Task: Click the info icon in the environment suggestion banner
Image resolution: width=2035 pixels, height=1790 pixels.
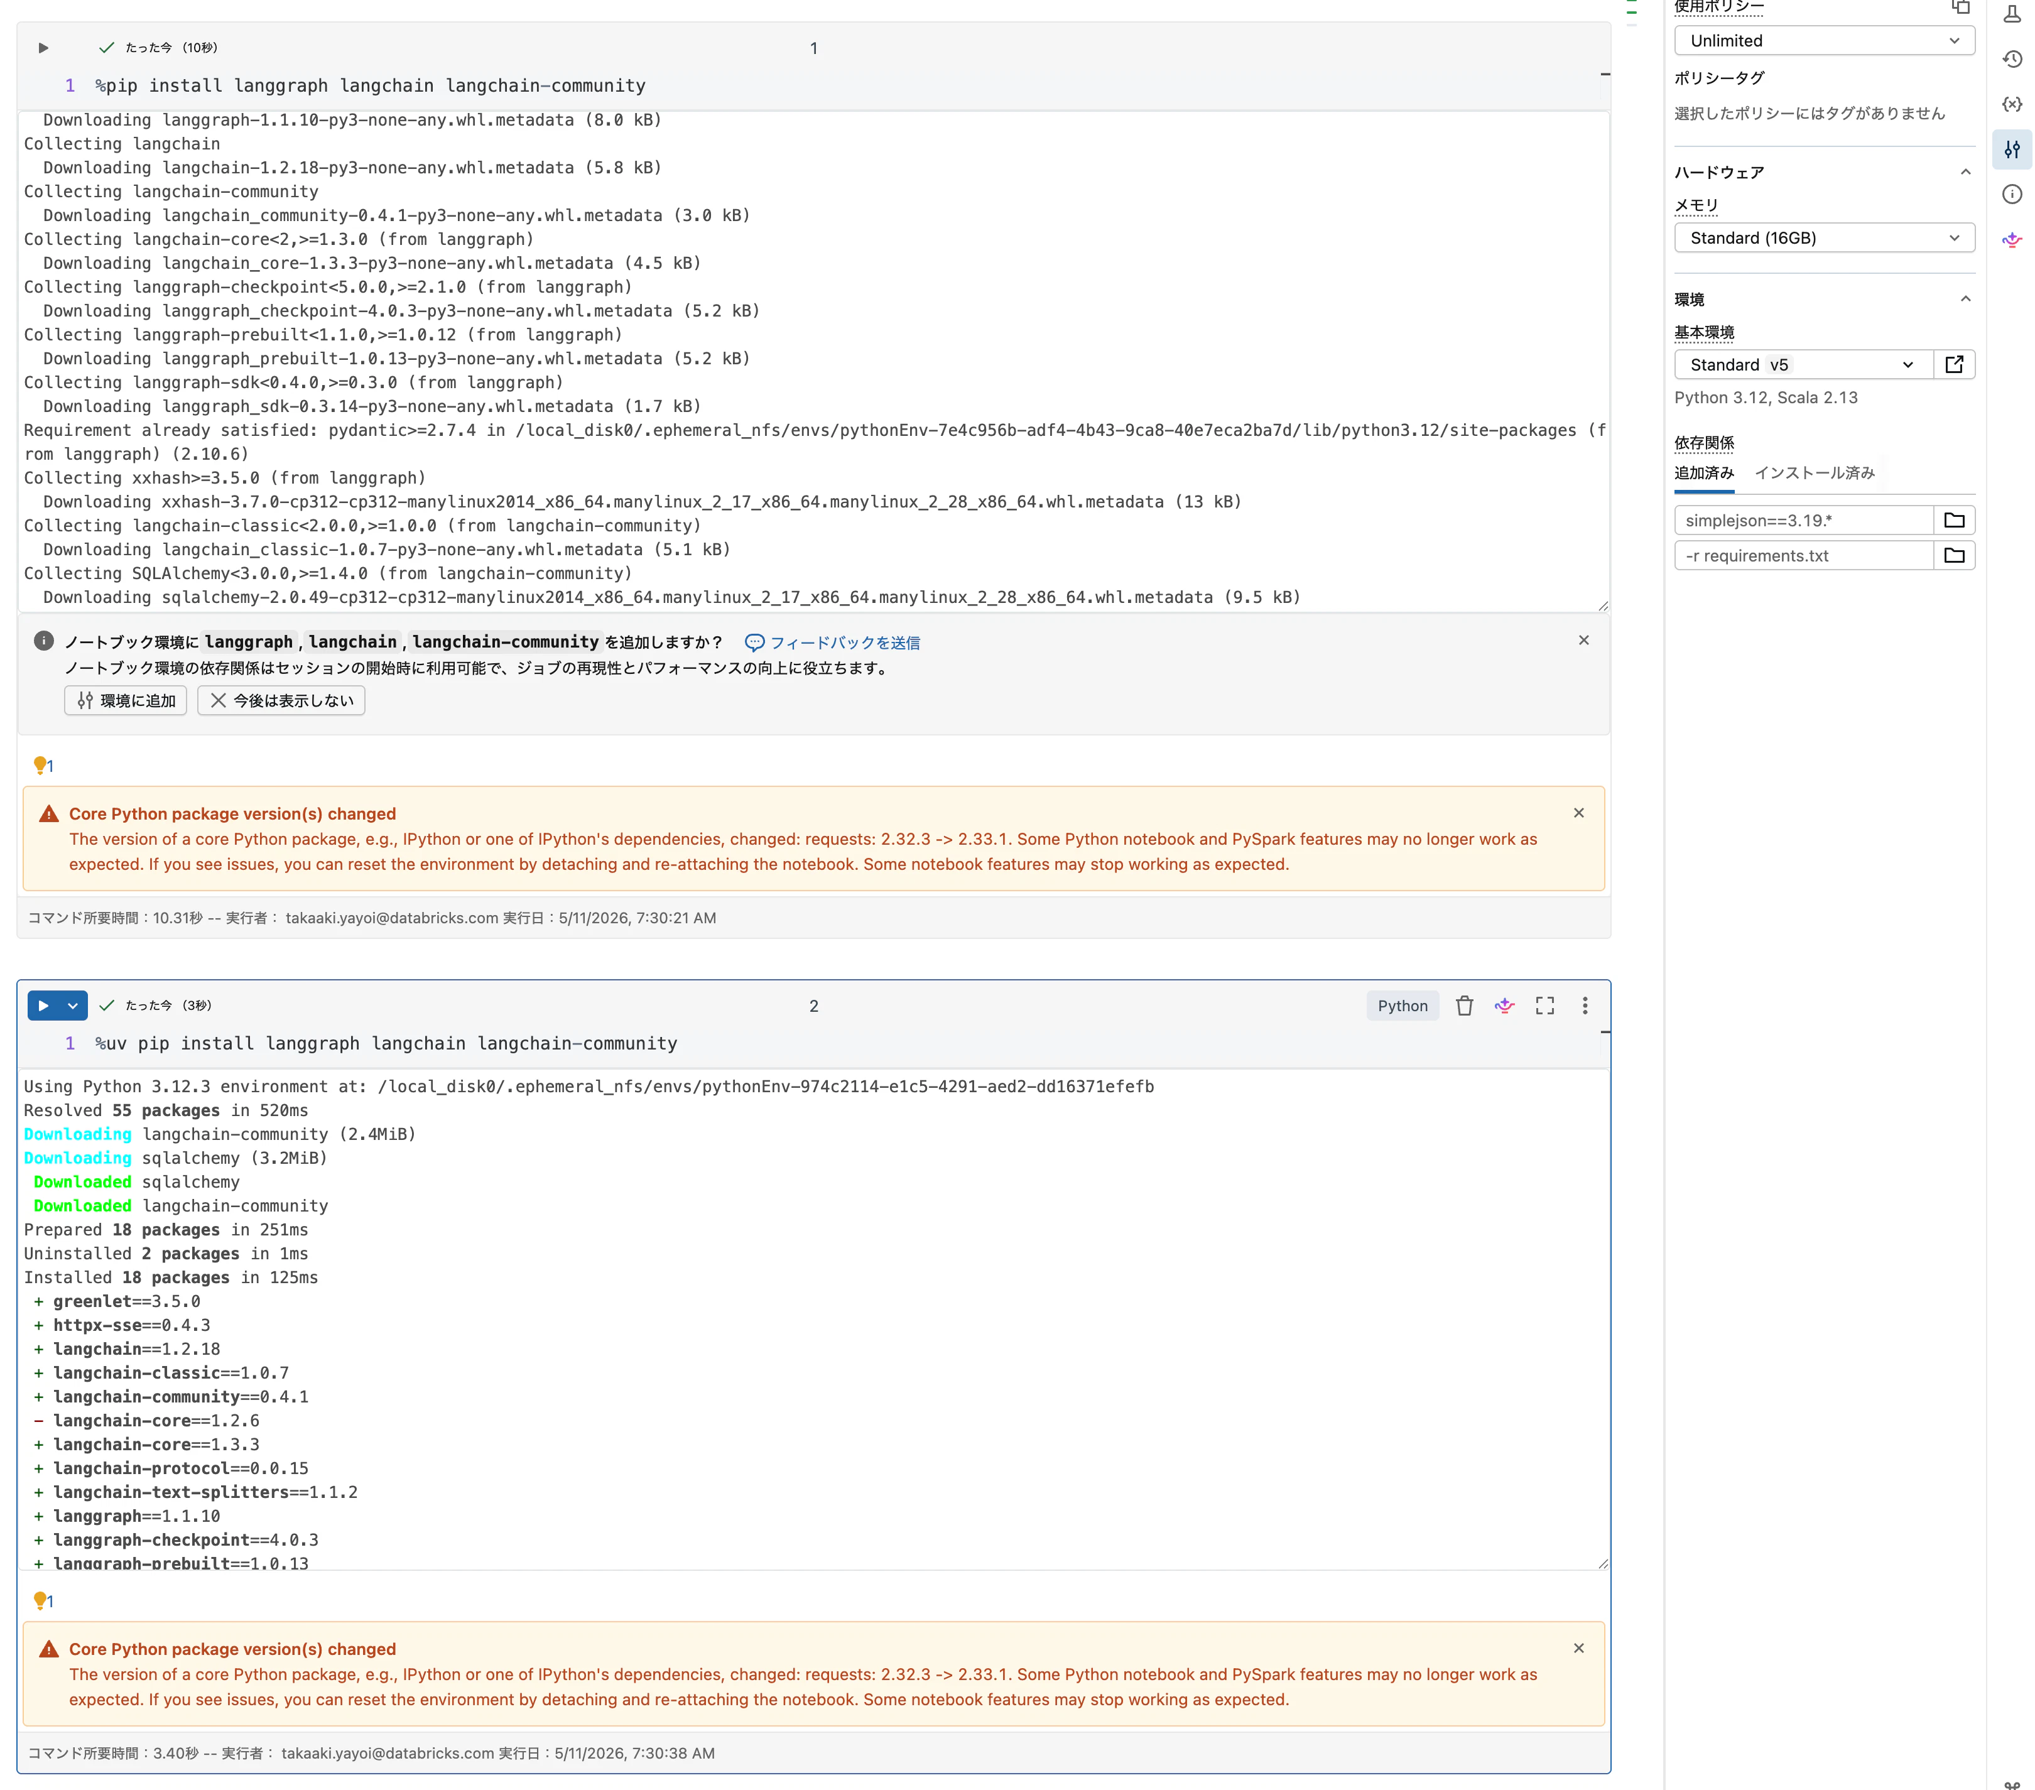Action: click(44, 641)
